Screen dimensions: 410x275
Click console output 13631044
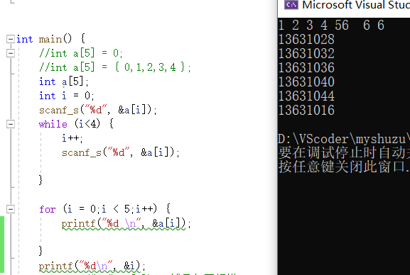(x=306, y=96)
